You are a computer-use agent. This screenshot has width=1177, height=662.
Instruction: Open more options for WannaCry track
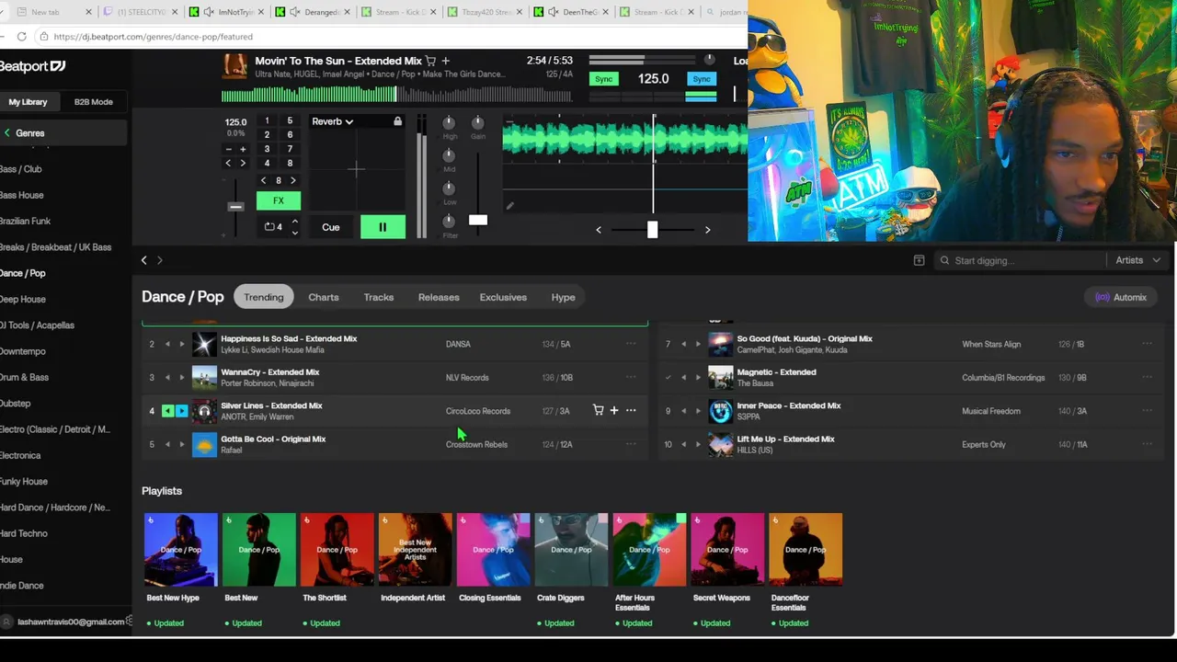point(631,377)
